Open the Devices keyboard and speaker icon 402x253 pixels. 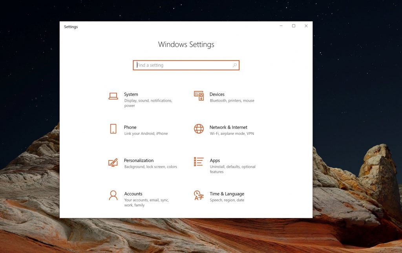(x=199, y=96)
